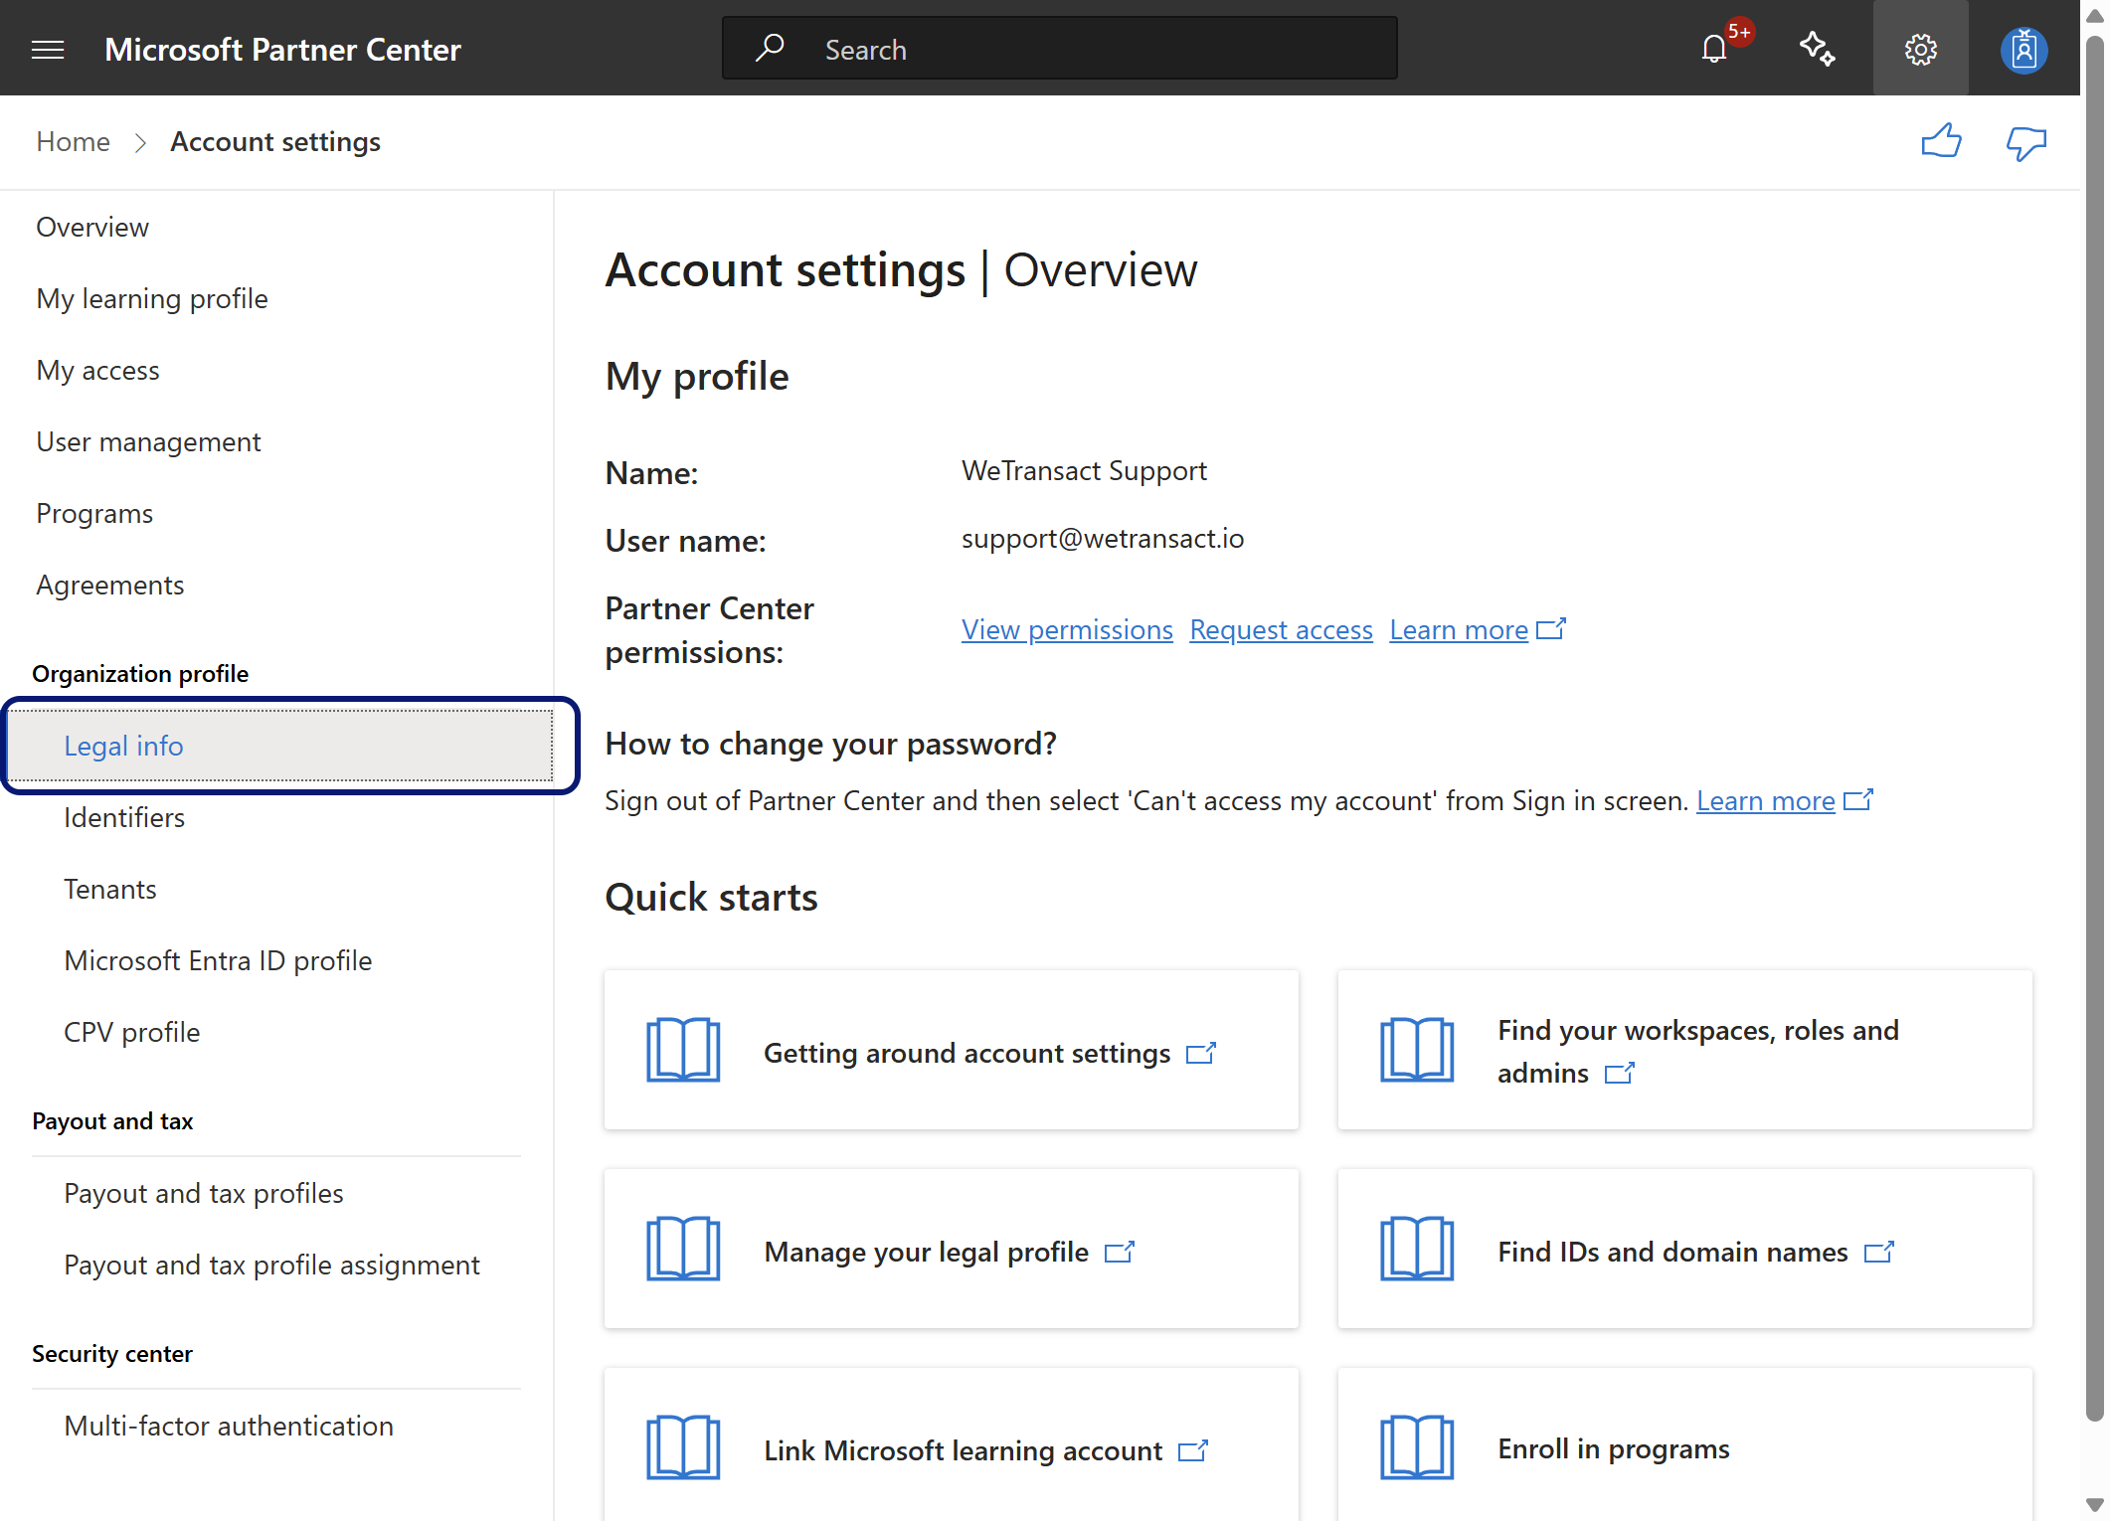Open Manage your legal profile quick start
The width and height of the screenshot is (2110, 1521).
point(951,1249)
